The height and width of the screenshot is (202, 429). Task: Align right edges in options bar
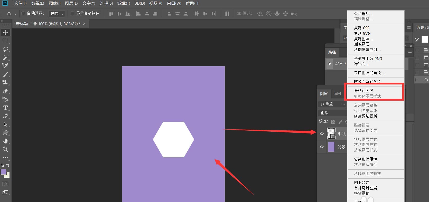pyautogui.click(x=155, y=14)
